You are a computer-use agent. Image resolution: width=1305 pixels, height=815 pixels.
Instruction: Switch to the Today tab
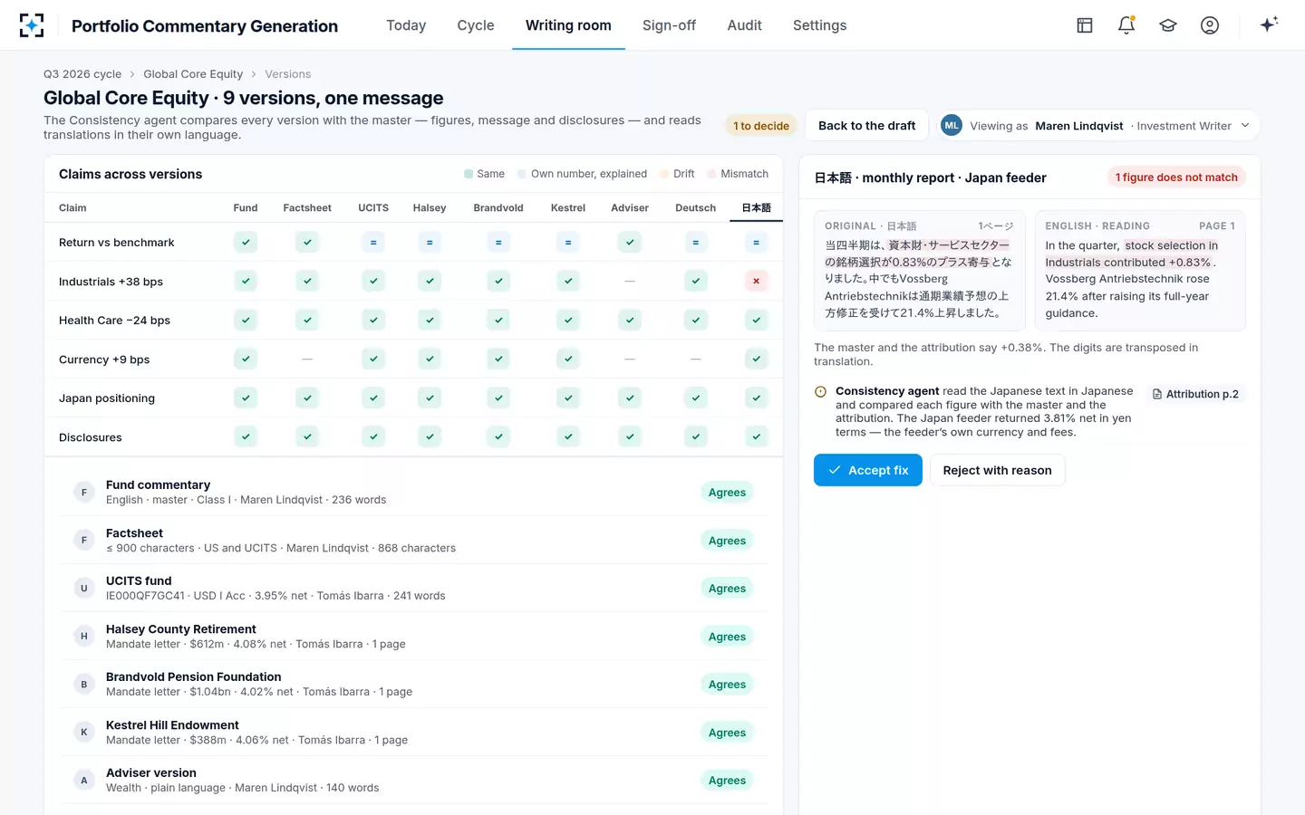(x=406, y=25)
